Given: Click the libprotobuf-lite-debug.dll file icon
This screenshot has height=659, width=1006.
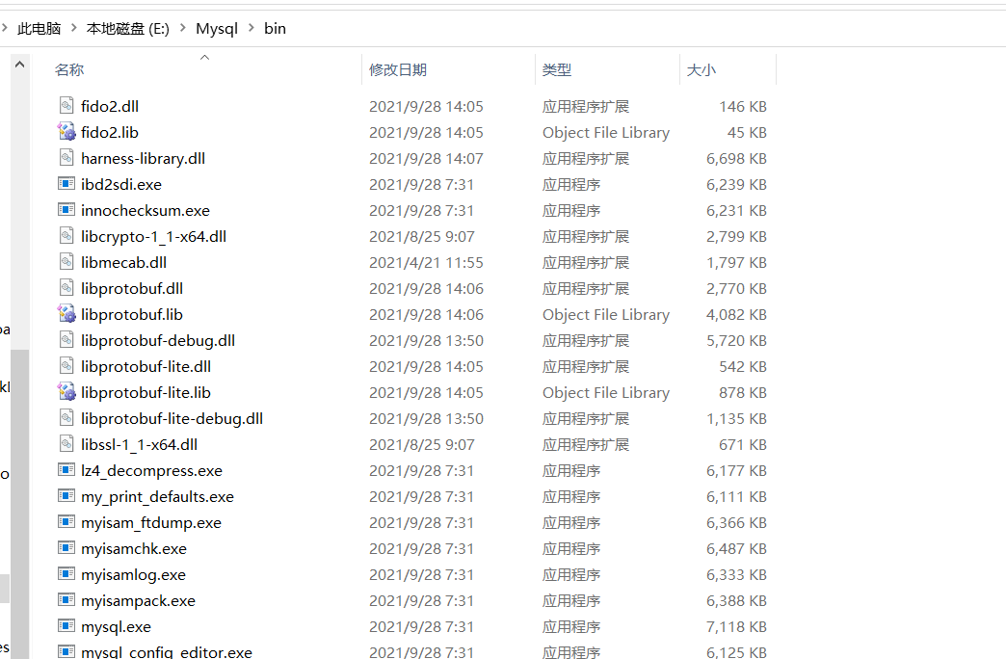Looking at the screenshot, I should 66,418.
